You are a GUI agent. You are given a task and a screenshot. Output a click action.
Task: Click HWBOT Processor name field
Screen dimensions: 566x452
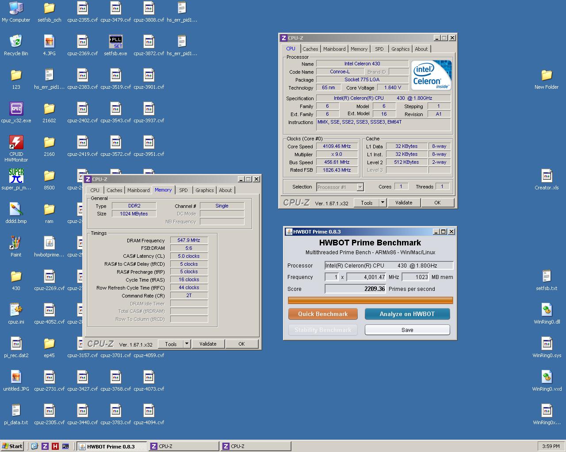(x=389, y=266)
